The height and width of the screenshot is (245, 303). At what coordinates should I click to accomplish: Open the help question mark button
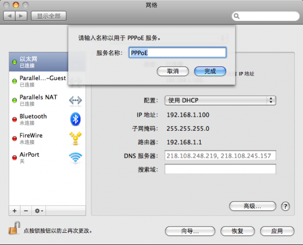tap(285, 206)
